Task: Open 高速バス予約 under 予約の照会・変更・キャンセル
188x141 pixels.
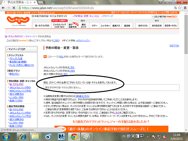Action: (16, 101)
